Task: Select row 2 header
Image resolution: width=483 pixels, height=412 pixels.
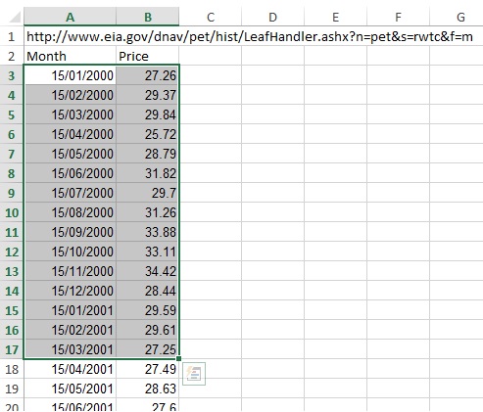Action: 12,56
